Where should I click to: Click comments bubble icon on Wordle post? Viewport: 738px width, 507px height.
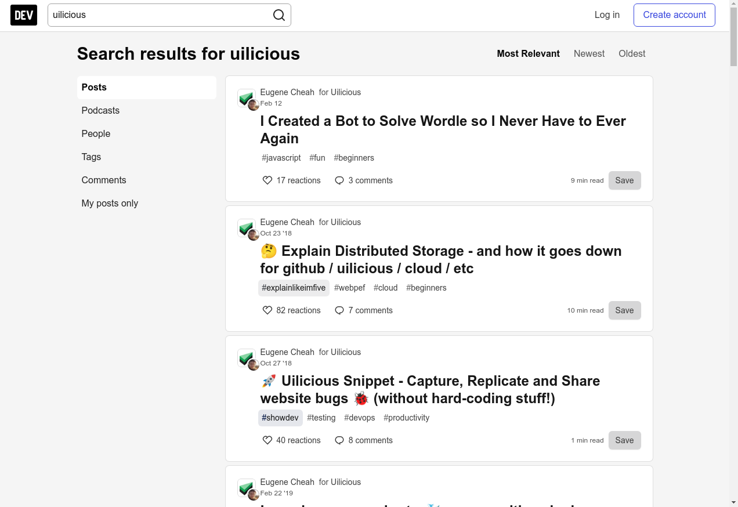click(339, 180)
